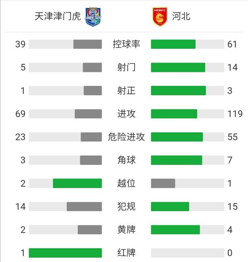Open the 天津津门虎 team name link
Image resolution: width=248 pixels, height=262 pixels.
click(x=58, y=17)
